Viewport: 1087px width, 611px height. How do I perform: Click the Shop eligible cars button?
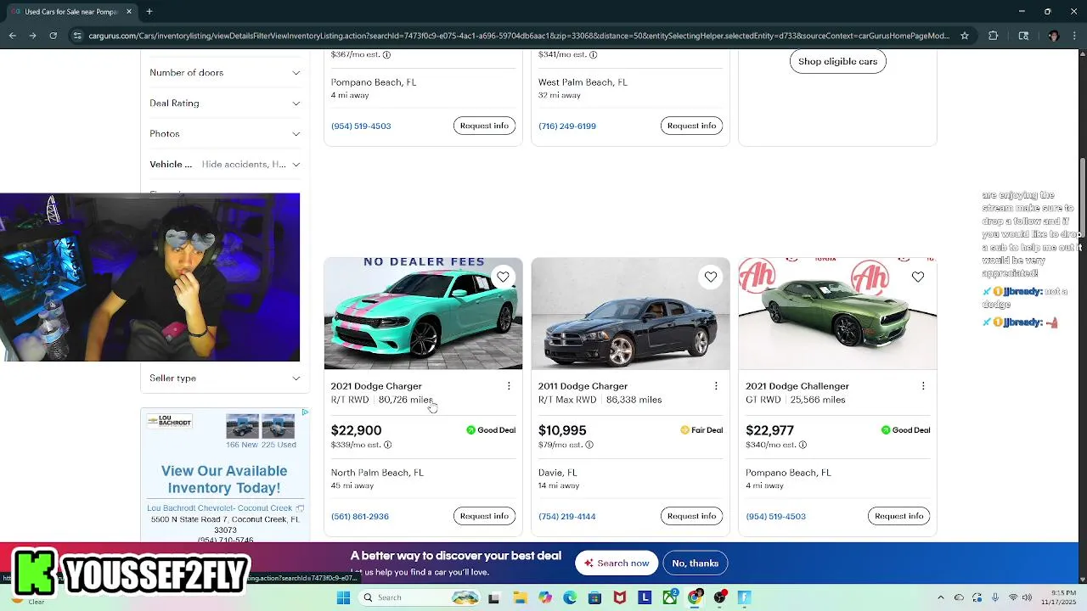coord(837,61)
